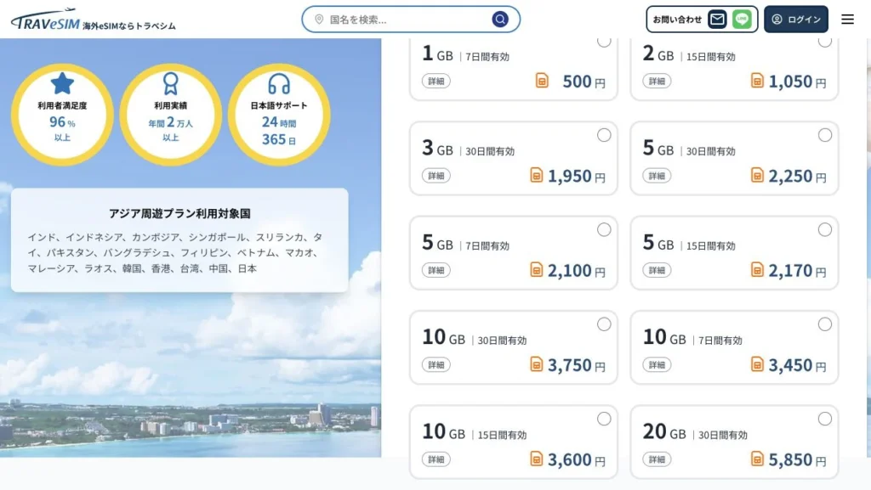Click the ログイン button
Image resolution: width=871 pixels, height=490 pixels.
(796, 20)
